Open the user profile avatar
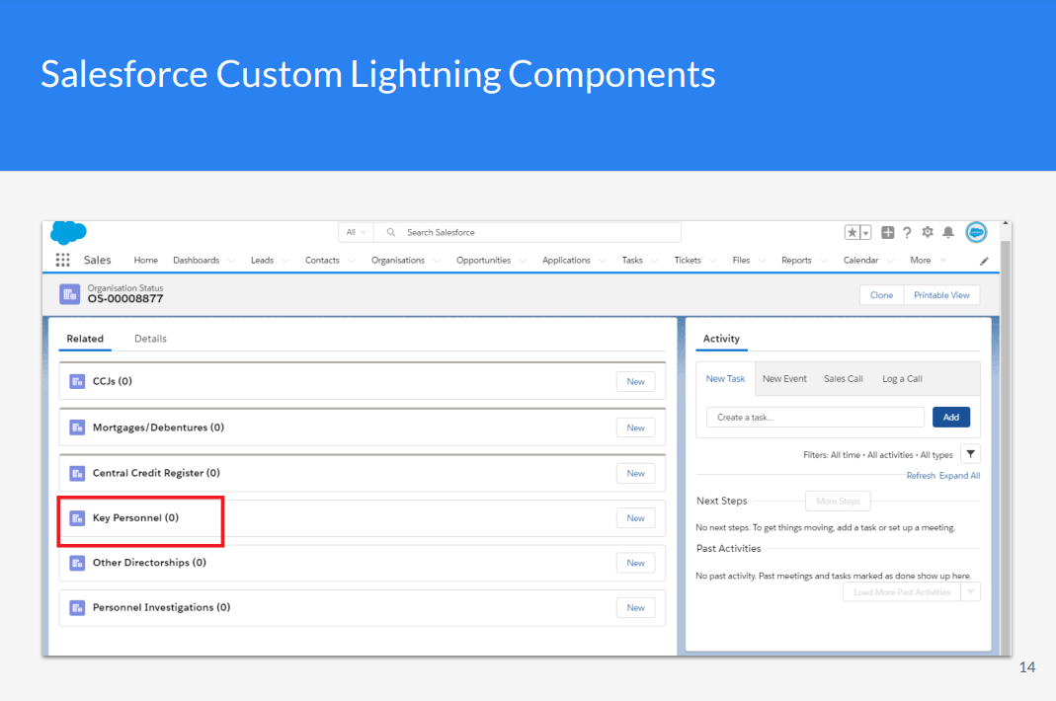Viewport: 1056px width, 701px height. coord(976,232)
